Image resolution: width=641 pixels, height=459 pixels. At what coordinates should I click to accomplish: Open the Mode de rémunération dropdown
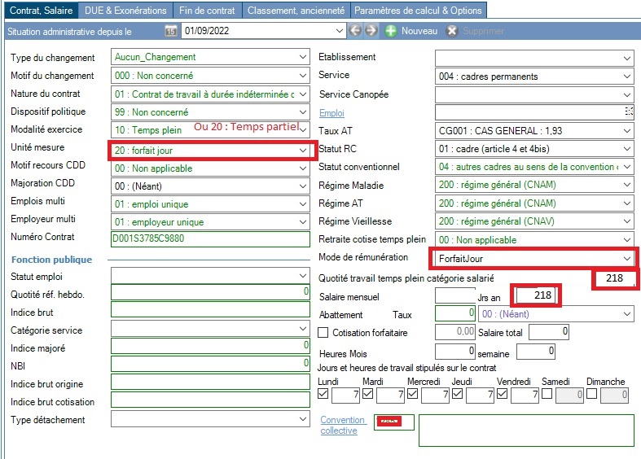tap(626, 258)
